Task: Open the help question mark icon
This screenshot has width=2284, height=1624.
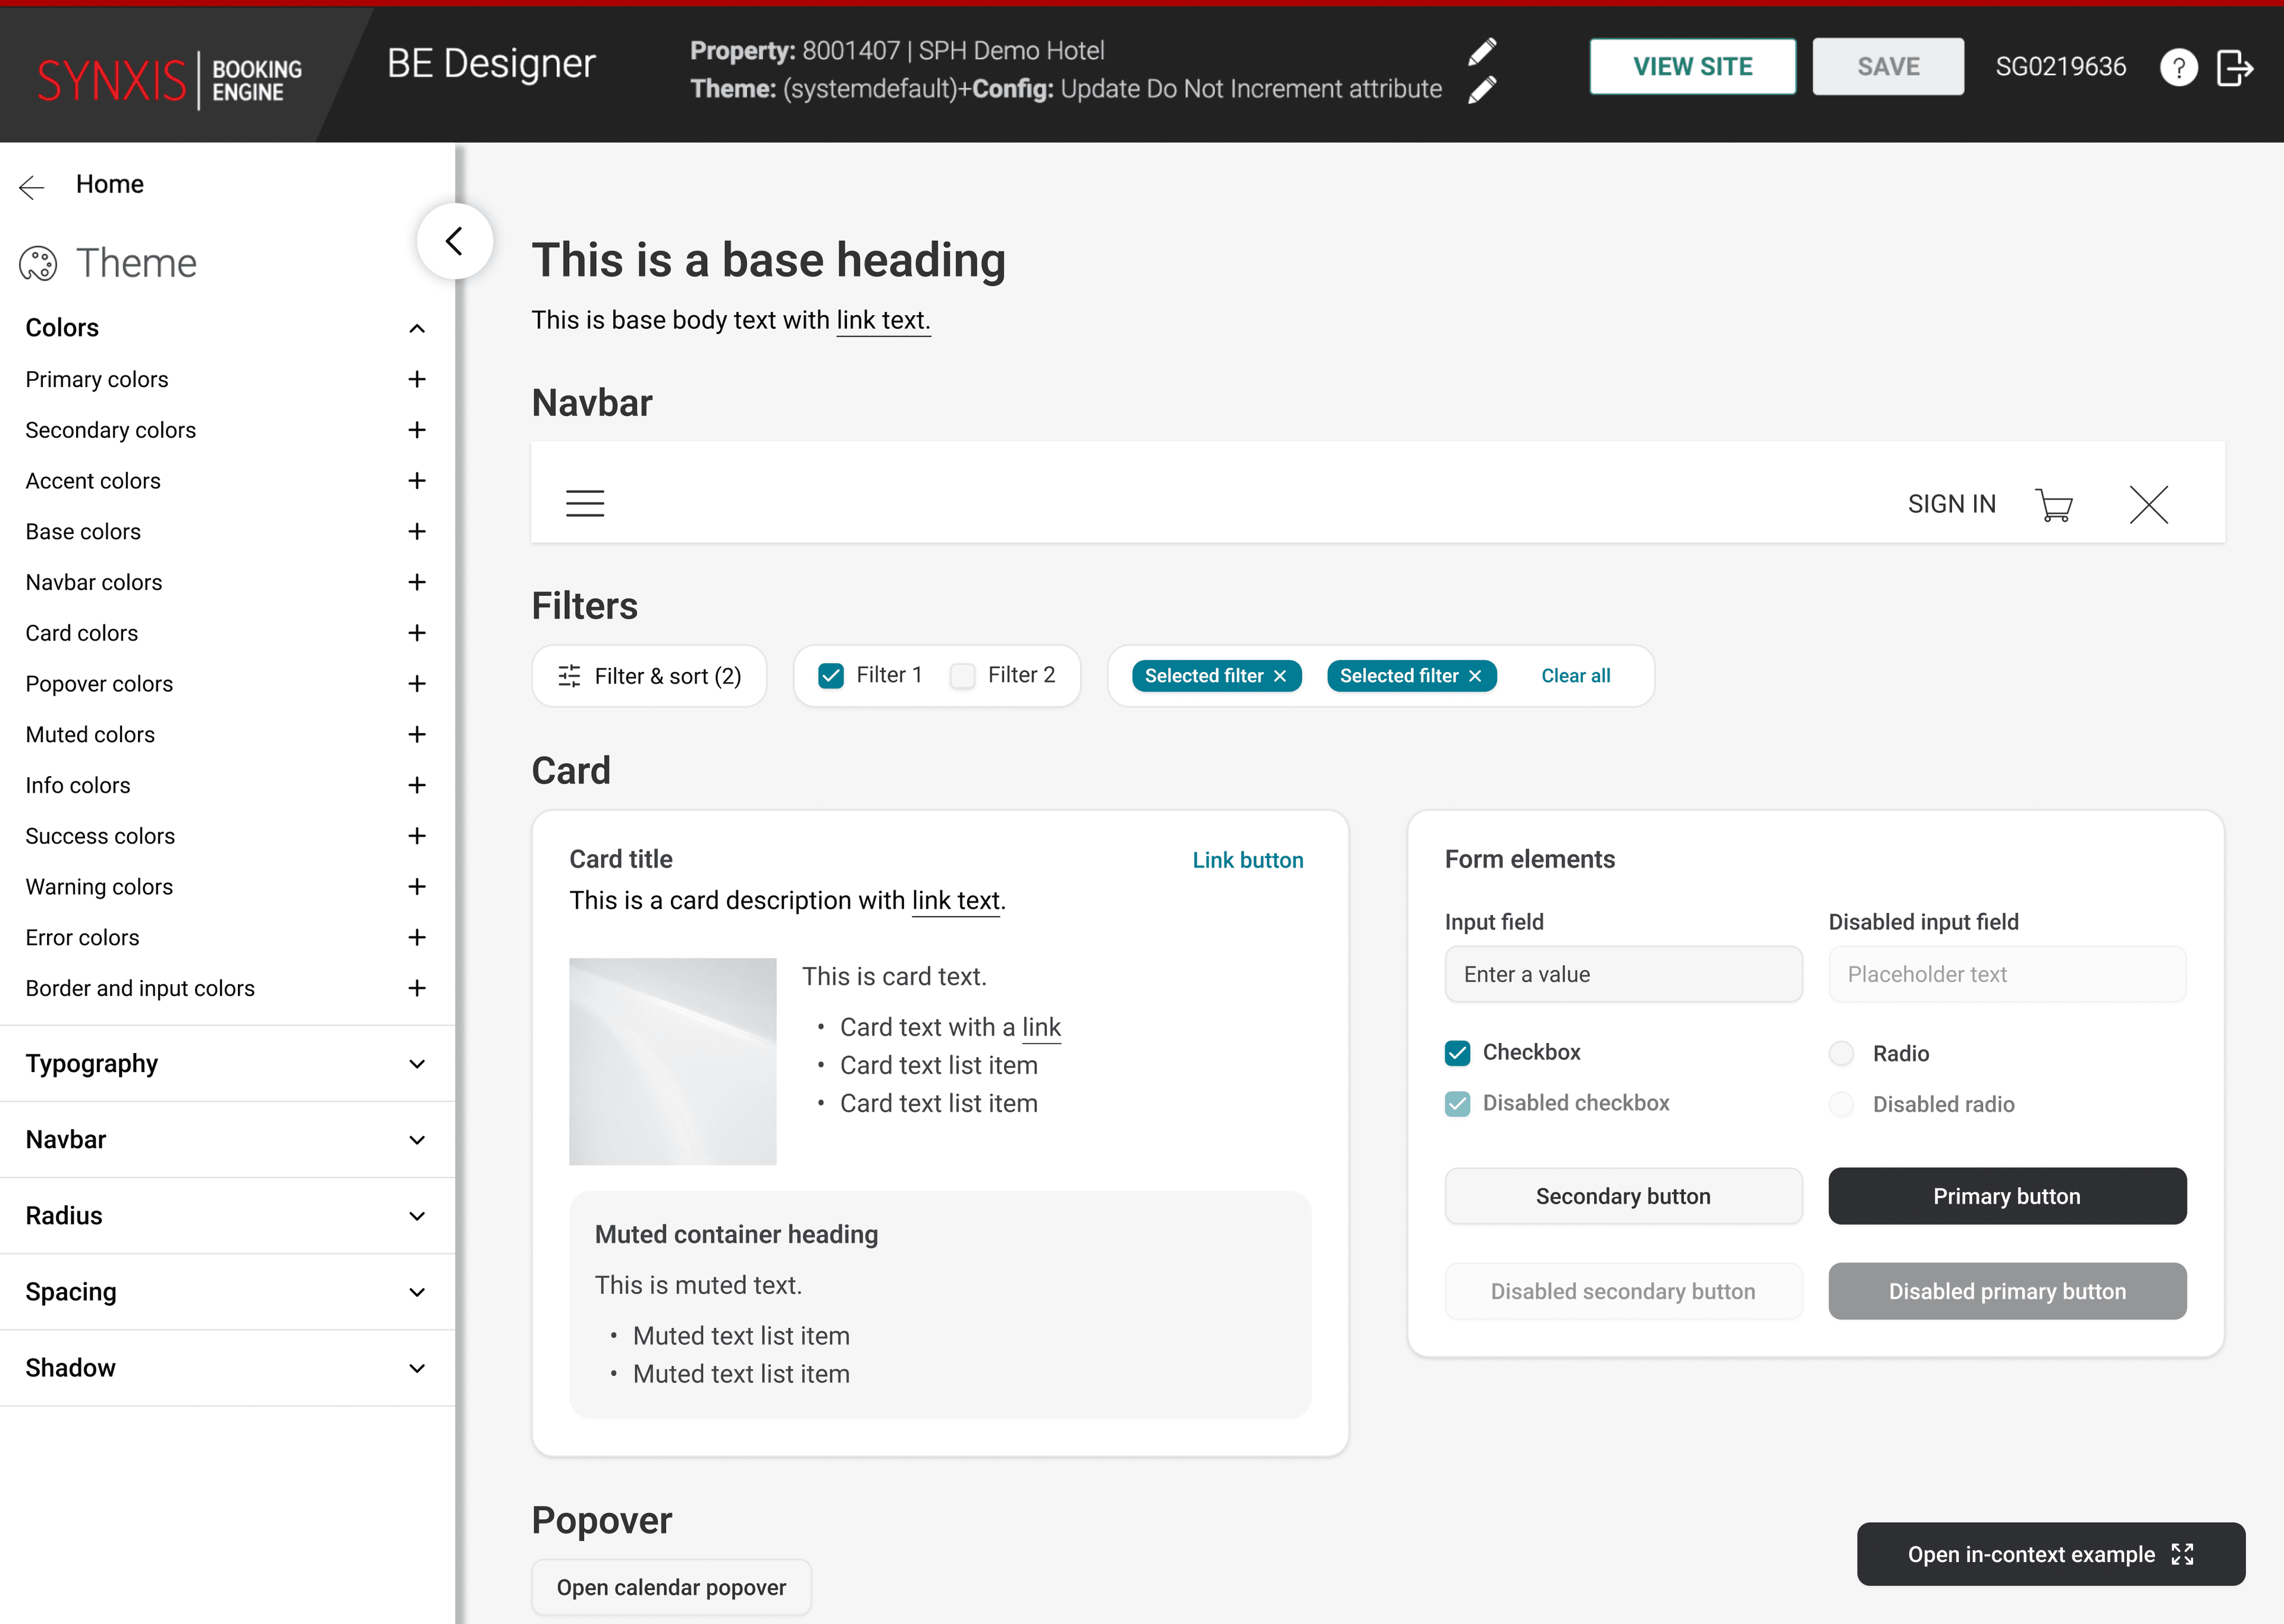Action: (x=2178, y=67)
